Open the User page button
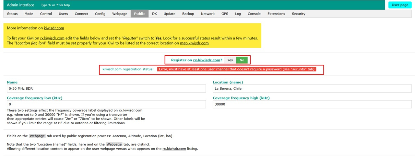This screenshot has width=415, height=158. coord(400,5)
